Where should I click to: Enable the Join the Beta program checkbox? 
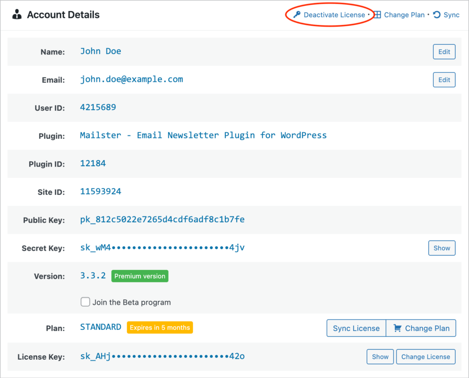pos(85,302)
